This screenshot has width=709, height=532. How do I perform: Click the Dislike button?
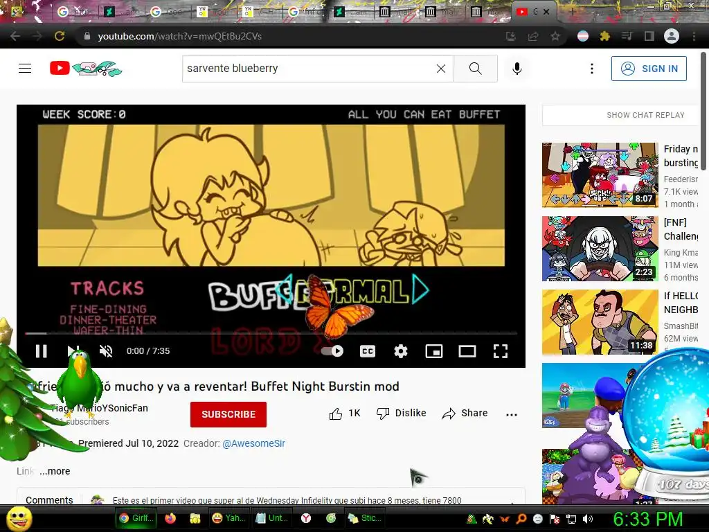tap(402, 413)
